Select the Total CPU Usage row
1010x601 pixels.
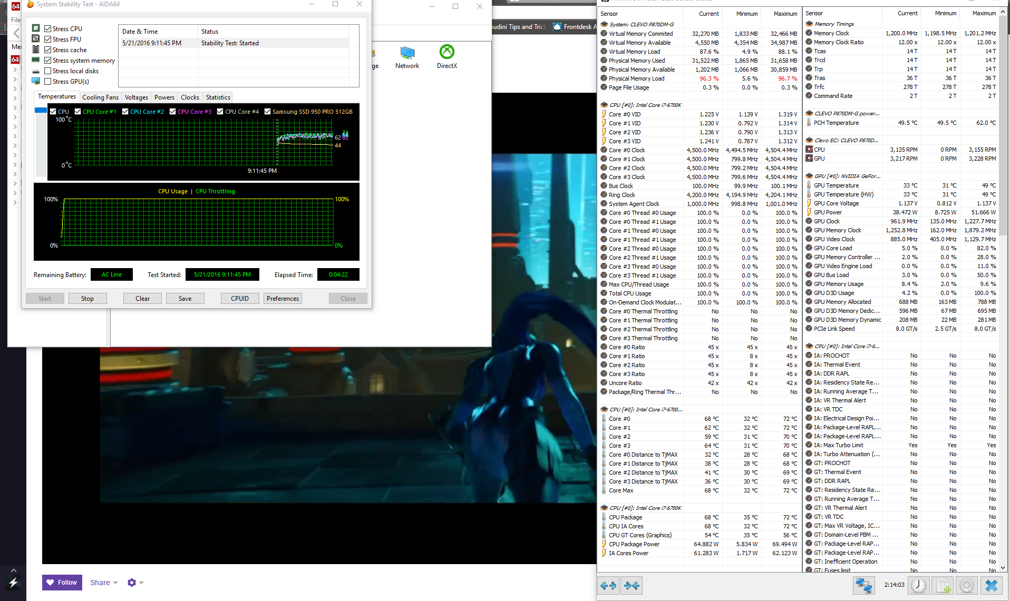[699, 293]
